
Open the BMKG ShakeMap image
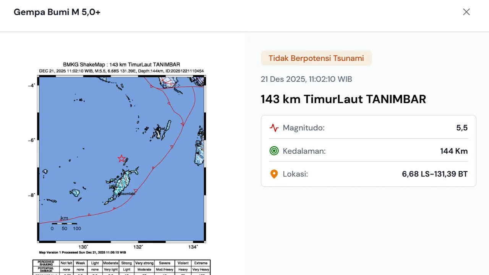point(122,168)
